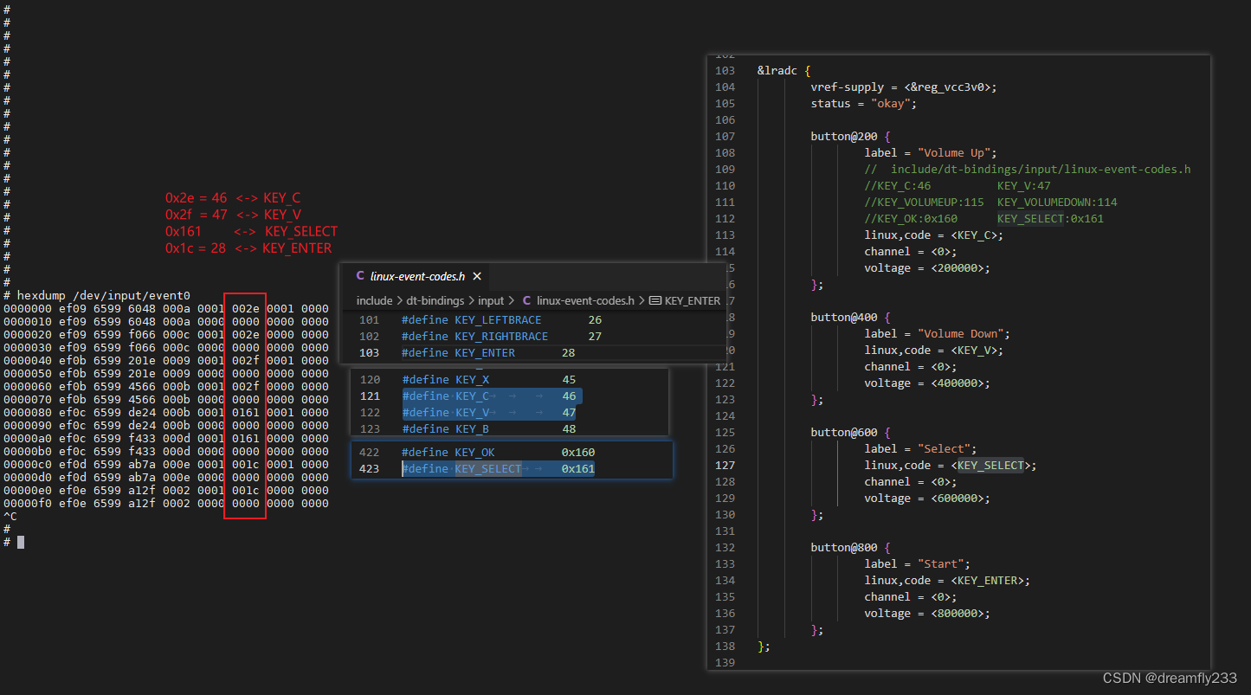Click the C file icon in the breadcrumb

526,300
